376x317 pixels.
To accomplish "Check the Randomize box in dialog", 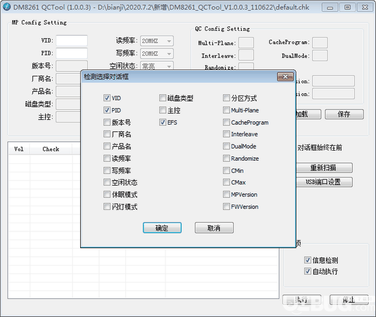I will 226,158.
